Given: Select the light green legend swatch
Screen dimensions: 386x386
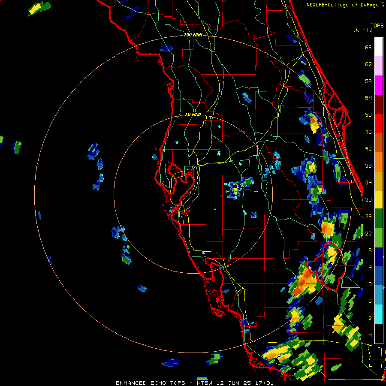Looking at the screenshot, I should click(x=379, y=237).
